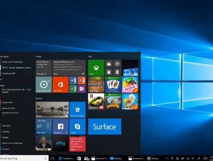Select Camera in the app list
The height and width of the screenshot is (161, 213).
5,137
